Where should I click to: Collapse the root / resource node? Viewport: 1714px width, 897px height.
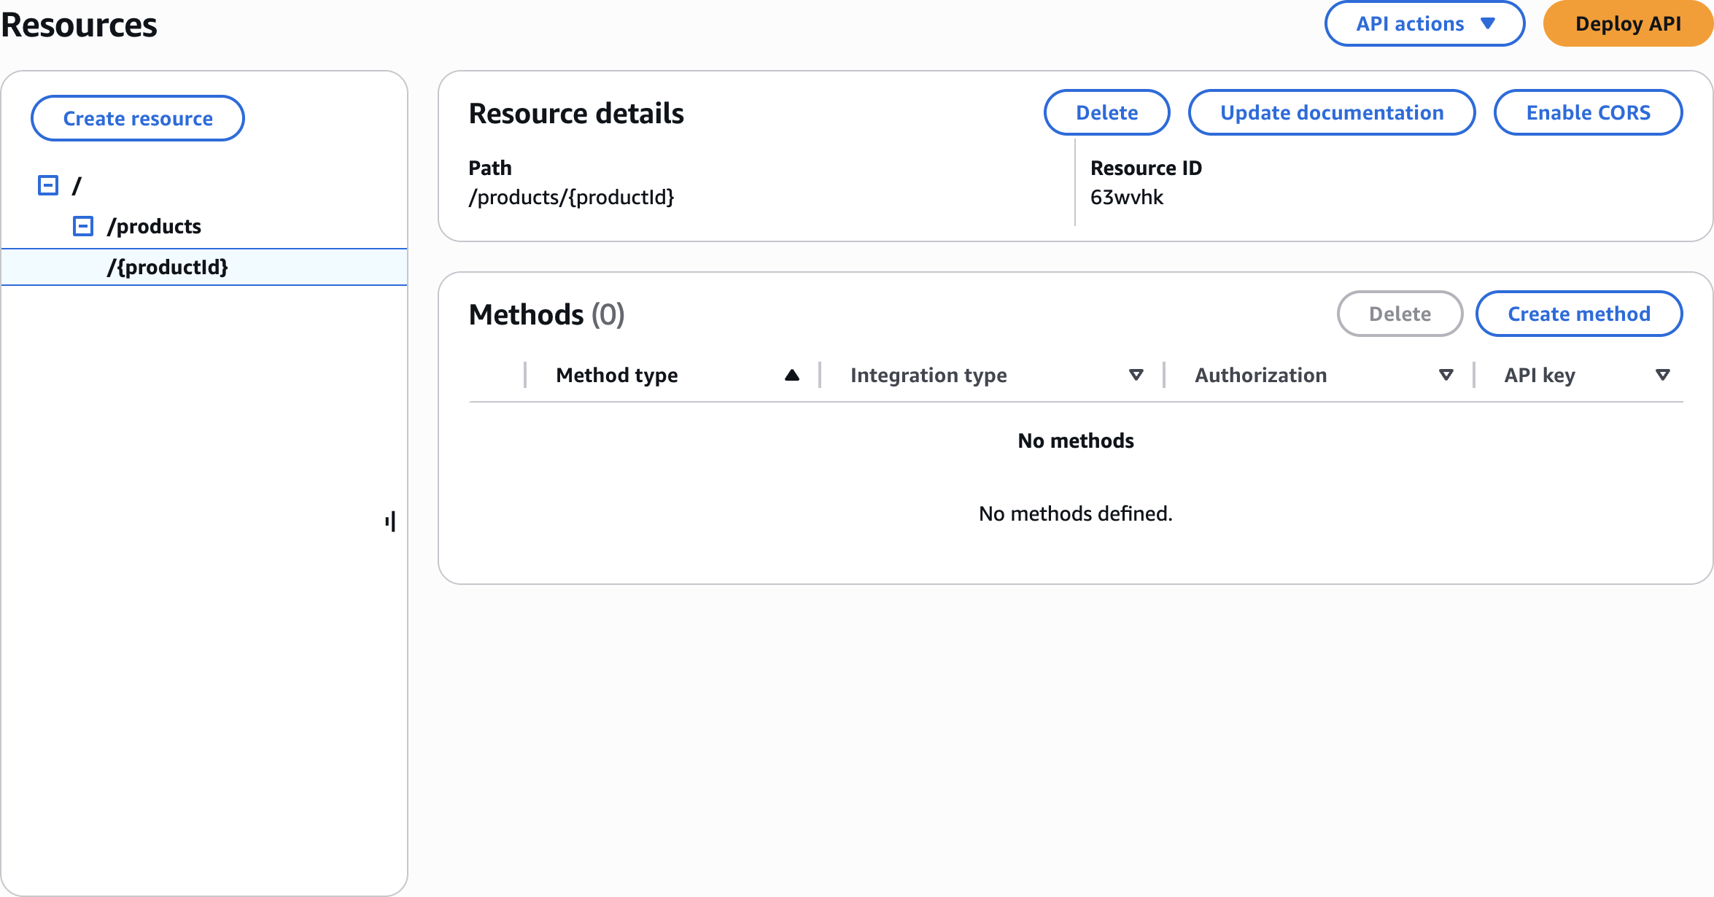[x=48, y=185]
